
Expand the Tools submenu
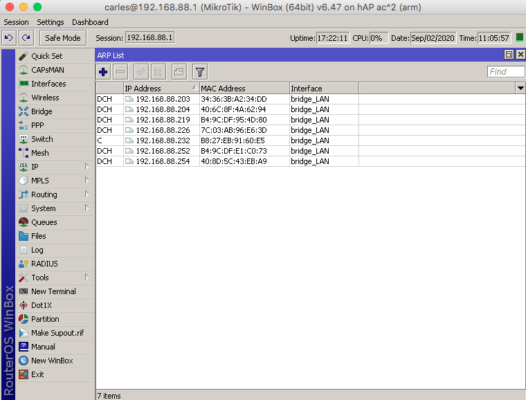(55, 278)
